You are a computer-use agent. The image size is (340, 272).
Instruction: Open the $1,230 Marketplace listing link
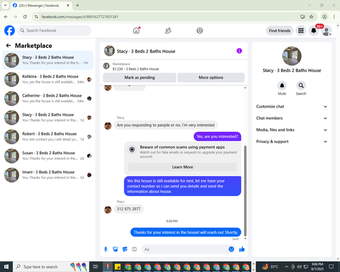[135, 69]
